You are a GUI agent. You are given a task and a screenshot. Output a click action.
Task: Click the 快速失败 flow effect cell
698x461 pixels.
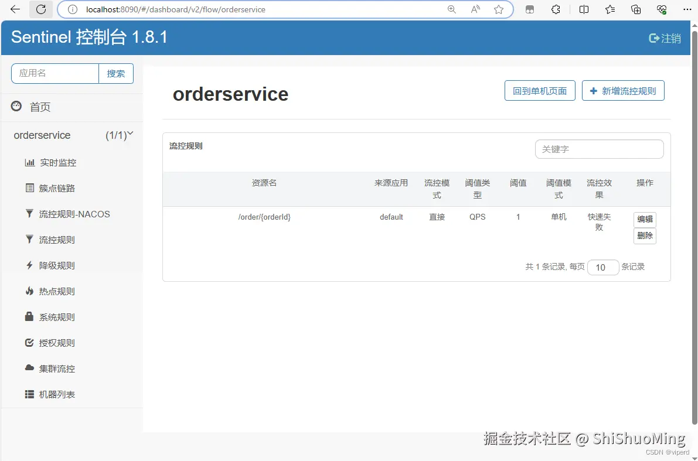(x=599, y=222)
